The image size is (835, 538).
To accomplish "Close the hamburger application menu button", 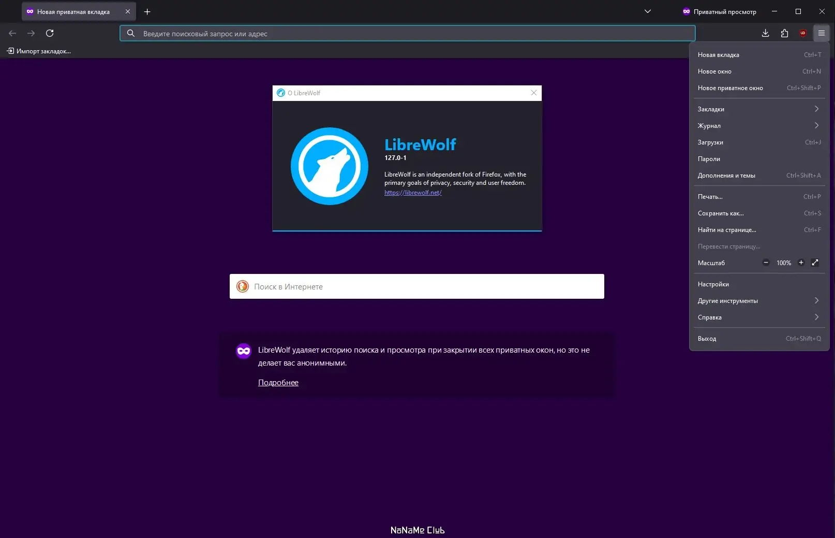I will pos(822,33).
